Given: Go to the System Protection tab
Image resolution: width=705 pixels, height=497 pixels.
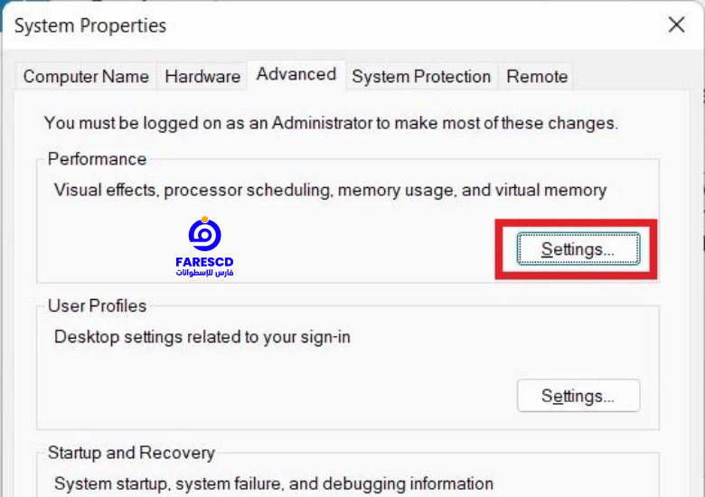Looking at the screenshot, I should (421, 77).
